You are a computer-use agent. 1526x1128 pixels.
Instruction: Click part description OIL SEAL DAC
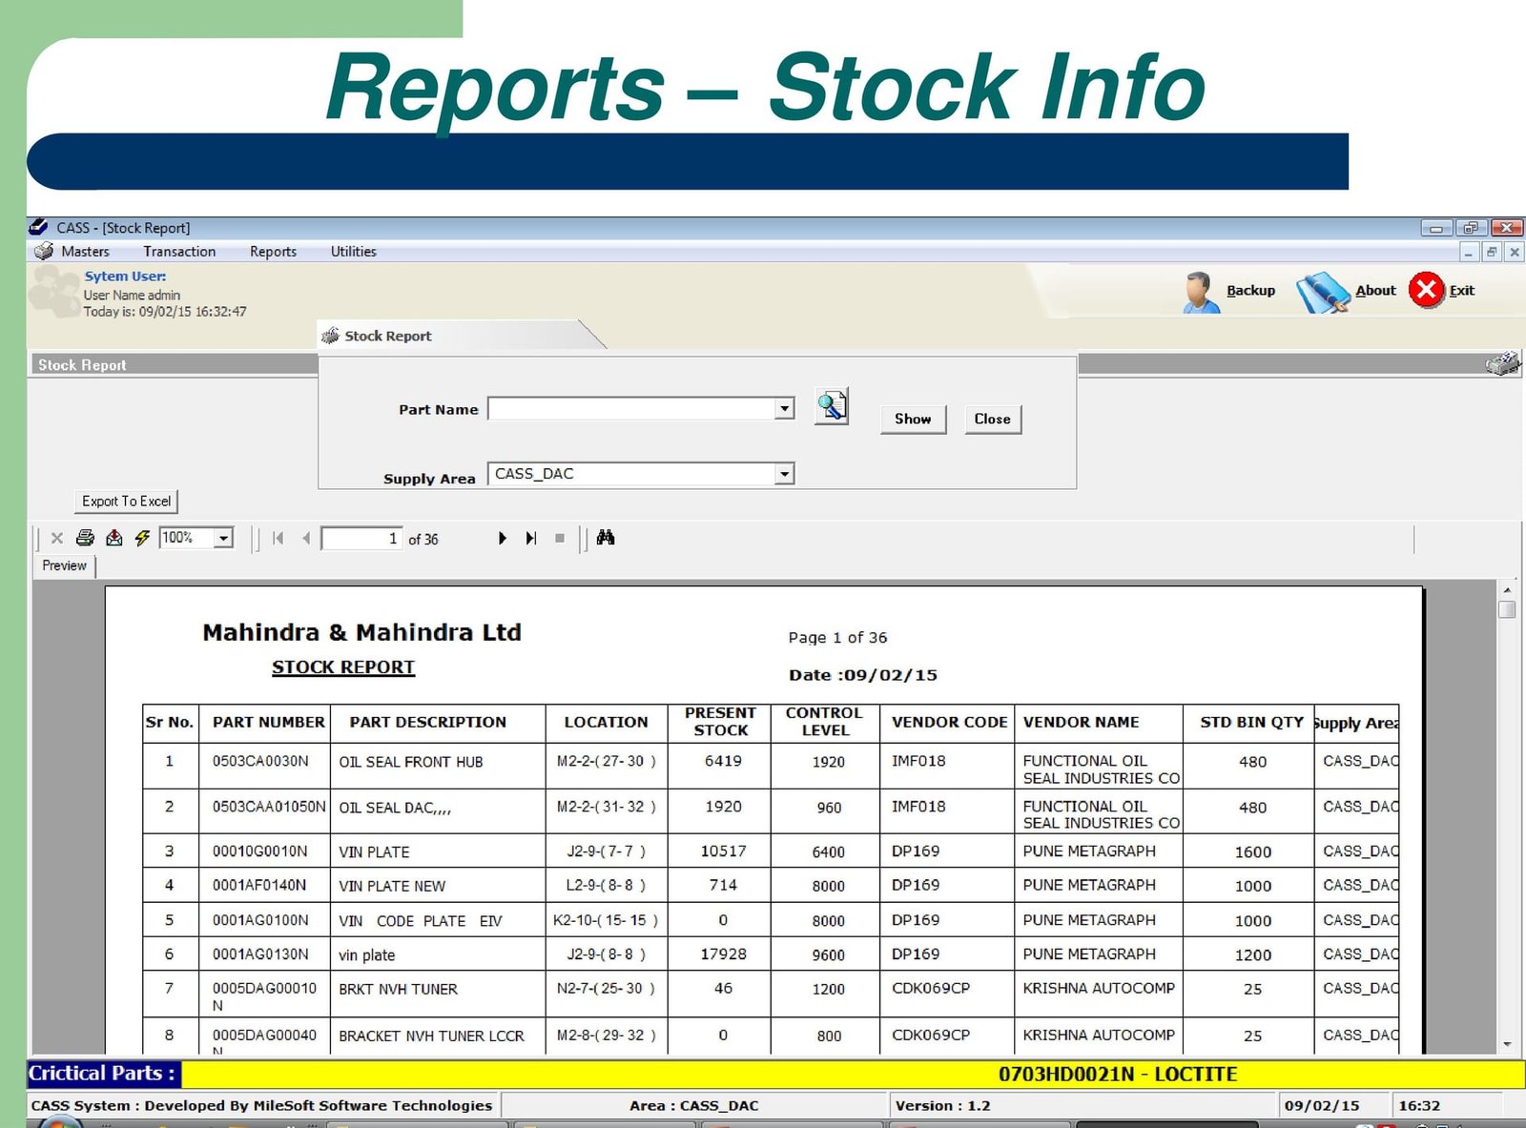pos(394,808)
